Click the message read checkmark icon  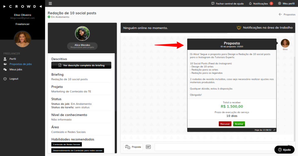[x=274, y=130]
